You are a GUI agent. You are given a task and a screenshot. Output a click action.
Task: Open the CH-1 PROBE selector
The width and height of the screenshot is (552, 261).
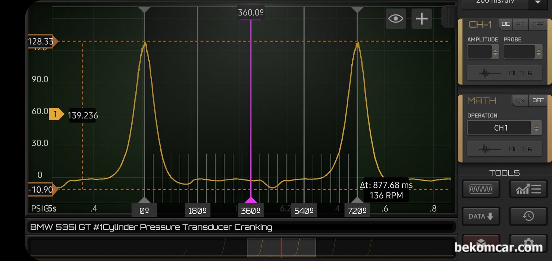tap(523, 52)
